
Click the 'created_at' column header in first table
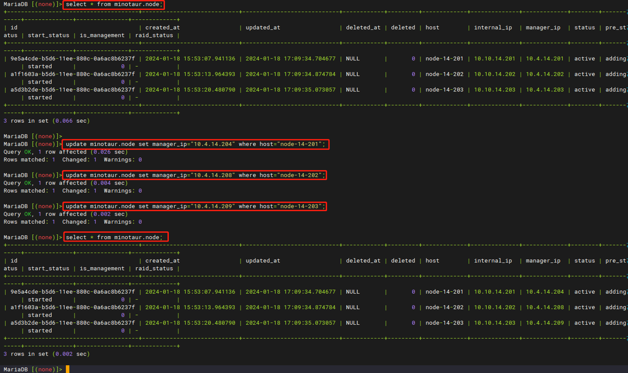coord(163,28)
